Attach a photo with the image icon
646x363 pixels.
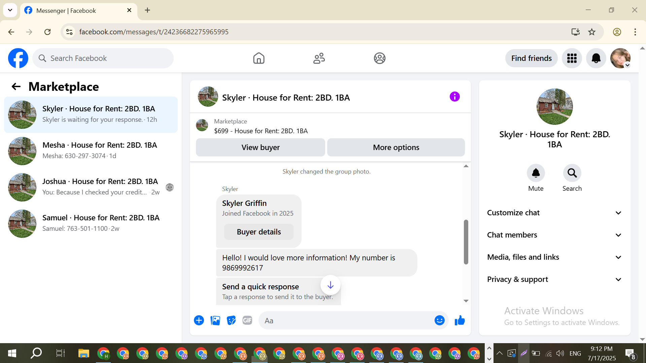click(215, 320)
